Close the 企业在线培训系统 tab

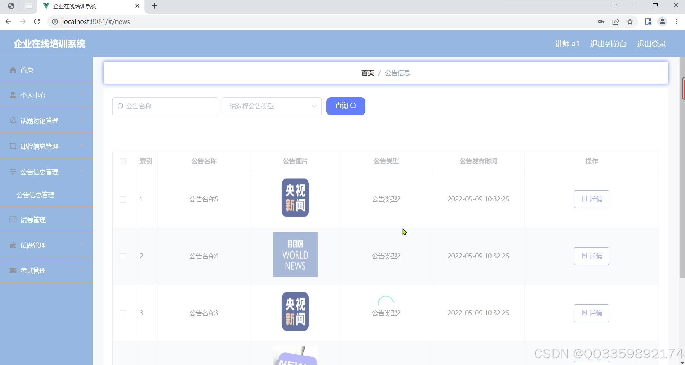138,6
